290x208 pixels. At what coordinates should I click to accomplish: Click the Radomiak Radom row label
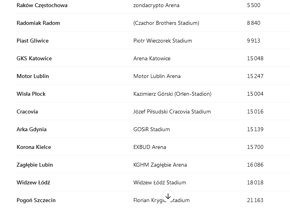tap(38, 23)
